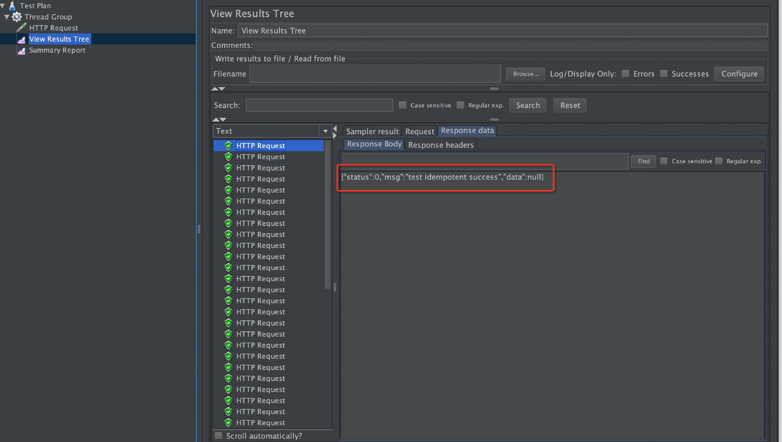Collapse the Test Plan tree node

[2, 6]
